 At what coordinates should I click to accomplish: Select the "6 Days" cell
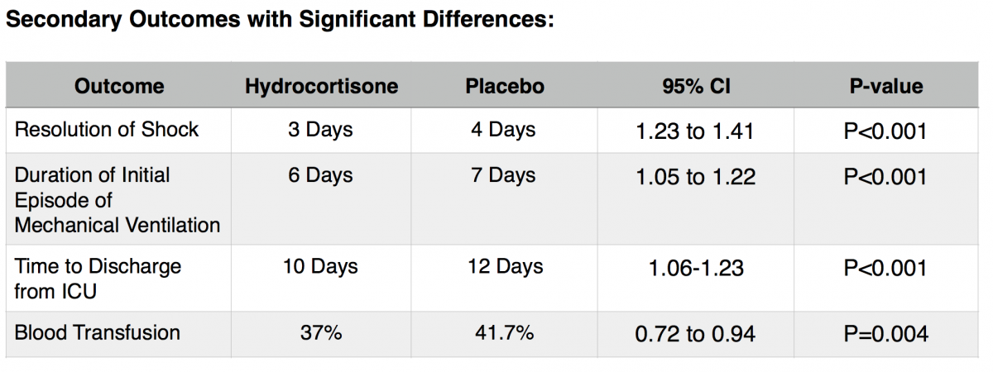pos(321,175)
